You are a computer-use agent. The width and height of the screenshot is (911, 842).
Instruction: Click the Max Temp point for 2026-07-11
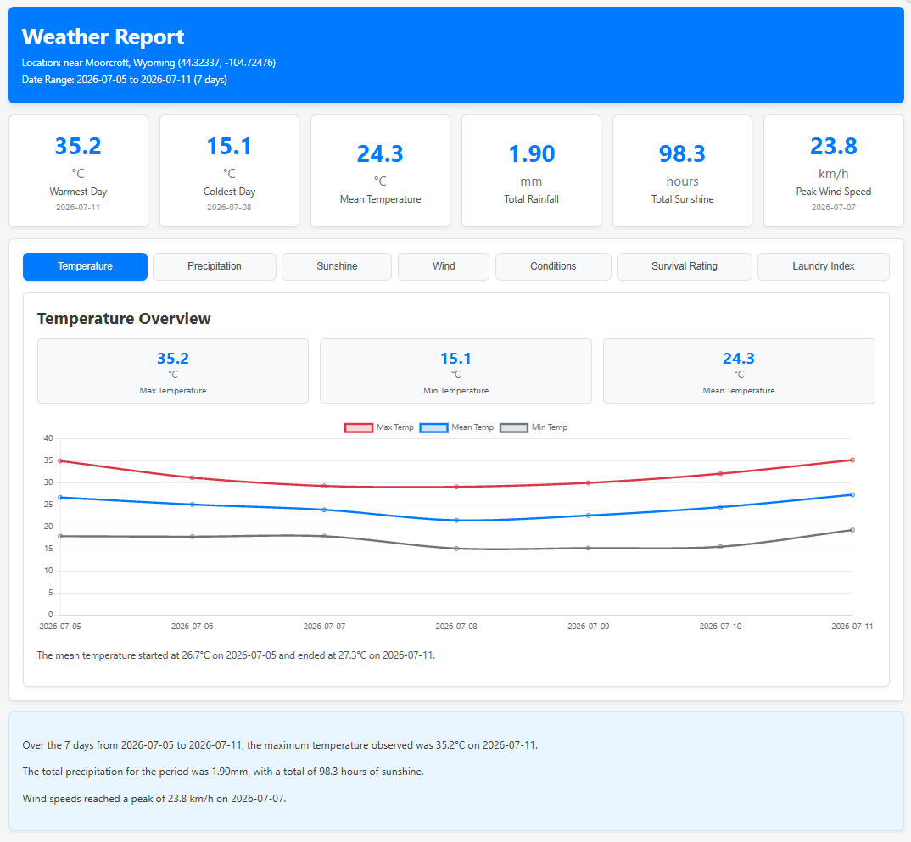click(x=852, y=460)
